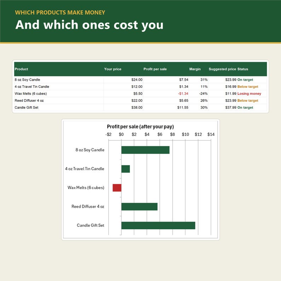The height and width of the screenshot is (281, 281).
Task: Click the '$8' axis label
Action: pos(172,134)
